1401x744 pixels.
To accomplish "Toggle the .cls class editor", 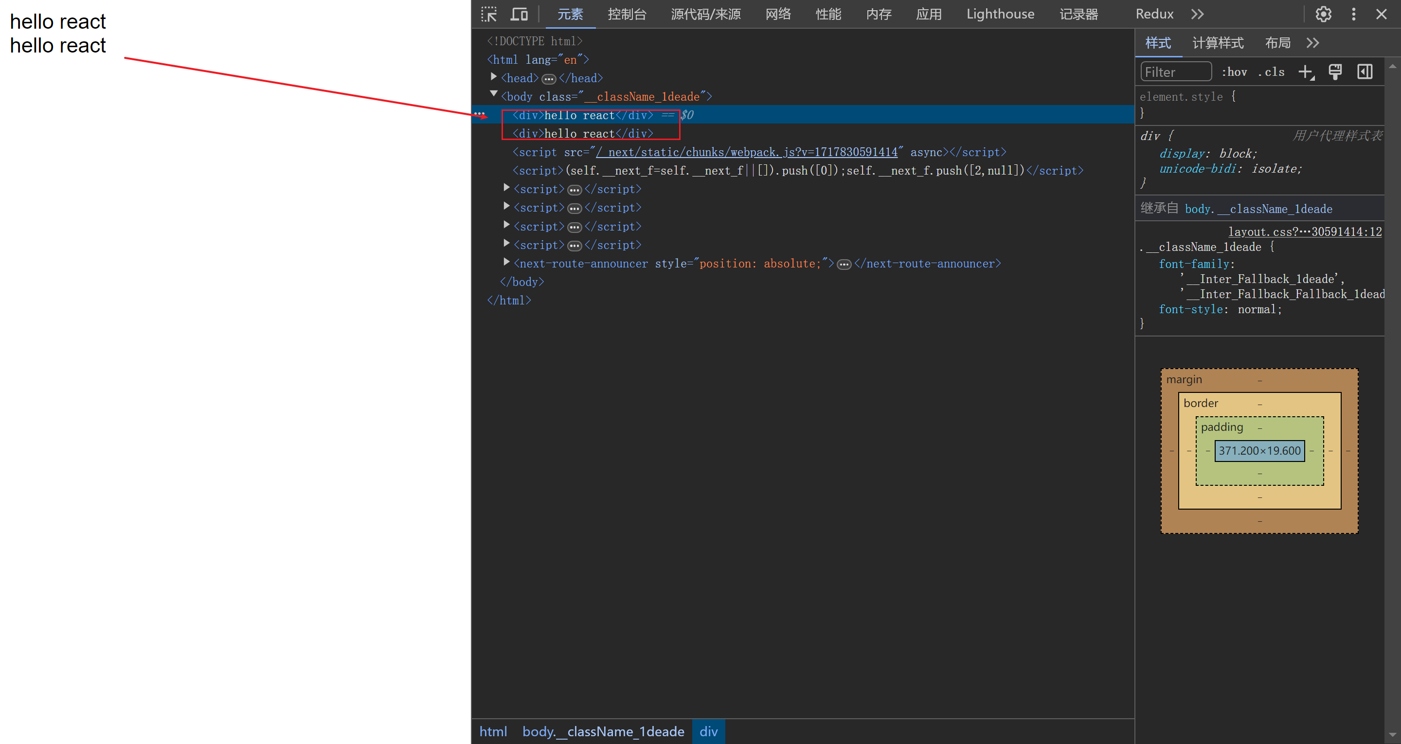I will point(1271,72).
